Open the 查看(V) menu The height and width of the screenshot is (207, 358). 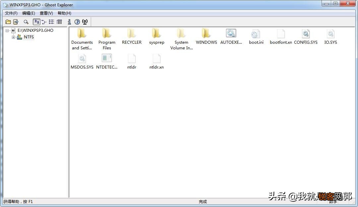point(46,13)
